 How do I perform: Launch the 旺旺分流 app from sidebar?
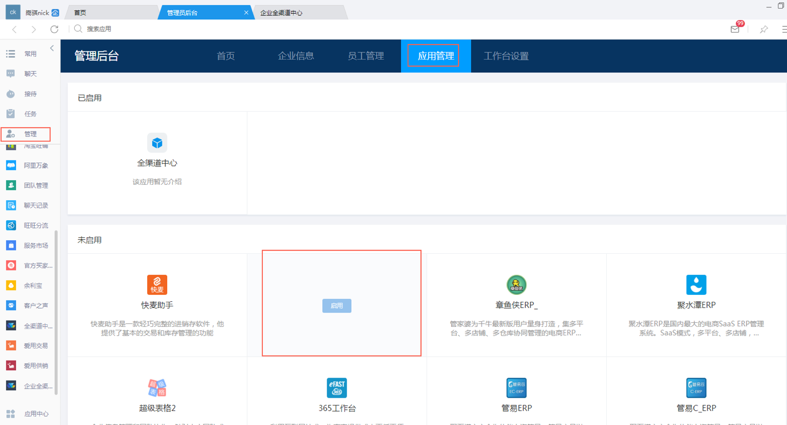(x=27, y=225)
